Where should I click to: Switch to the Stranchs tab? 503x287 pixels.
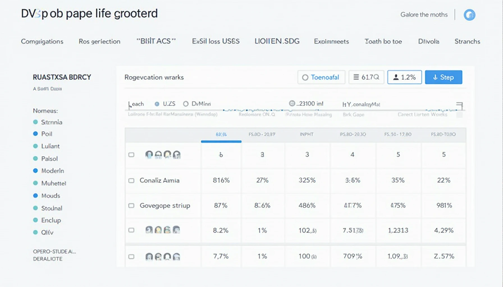click(467, 41)
